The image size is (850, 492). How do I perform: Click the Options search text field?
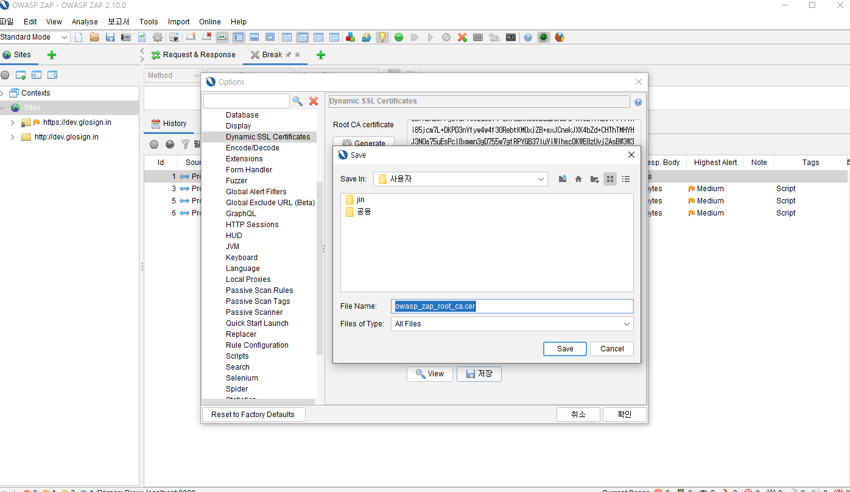tap(247, 101)
